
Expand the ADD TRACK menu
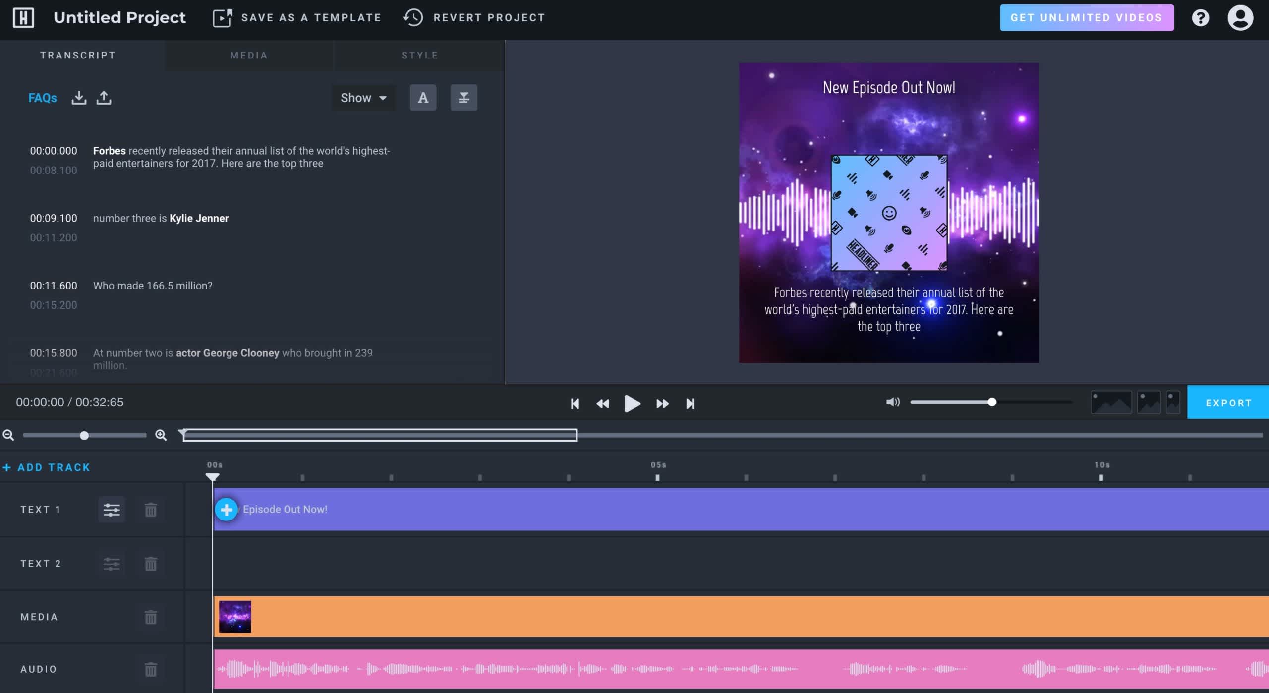46,467
